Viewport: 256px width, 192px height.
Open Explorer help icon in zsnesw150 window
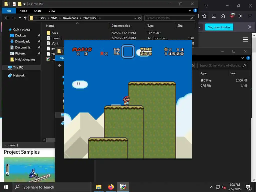195,10
